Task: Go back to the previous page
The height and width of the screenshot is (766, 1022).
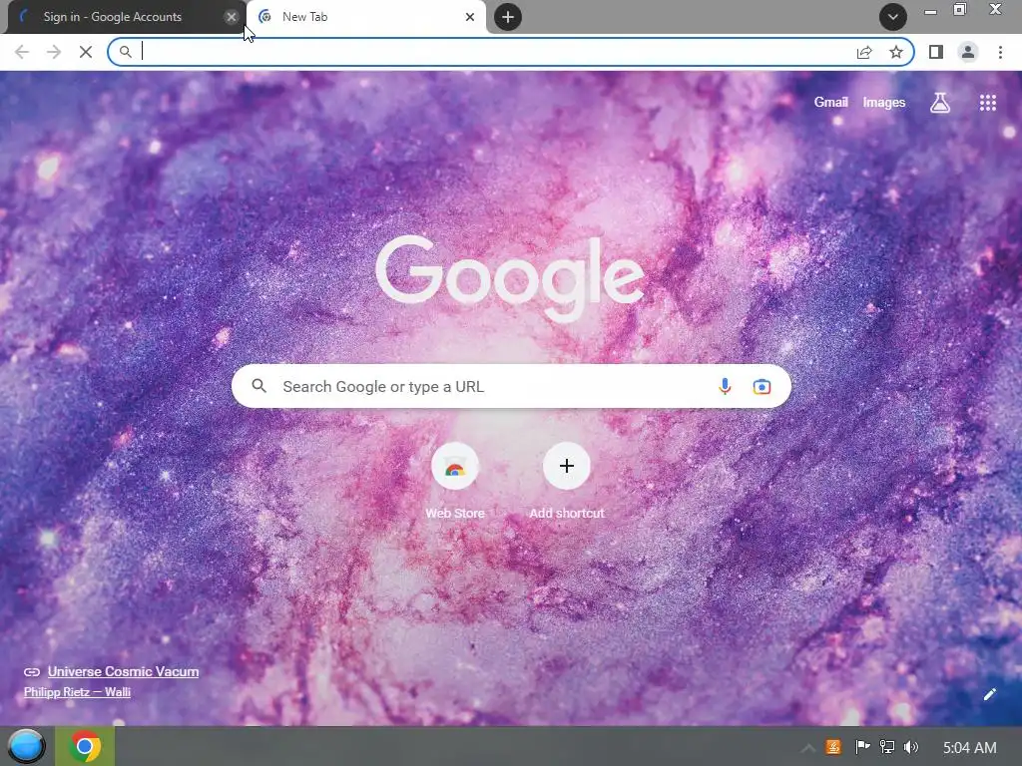Action: pos(22,52)
